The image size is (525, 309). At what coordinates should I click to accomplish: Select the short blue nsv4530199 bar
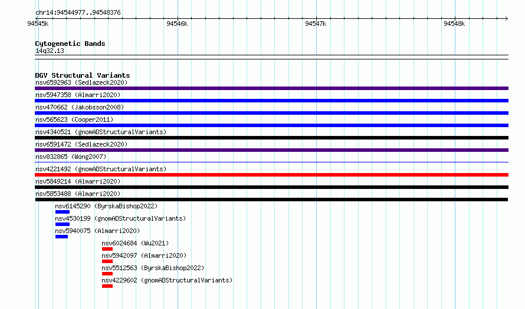tap(63, 224)
